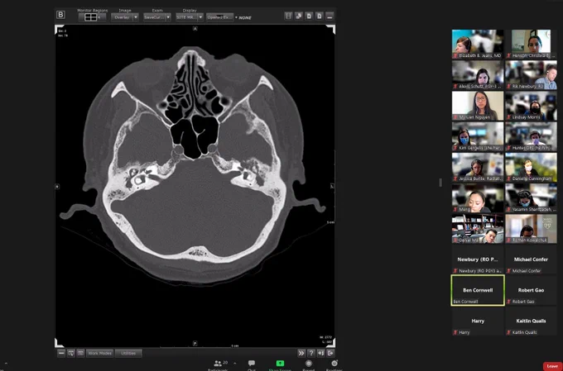Click the magnifier window icon beside Work Modes

click(x=71, y=353)
